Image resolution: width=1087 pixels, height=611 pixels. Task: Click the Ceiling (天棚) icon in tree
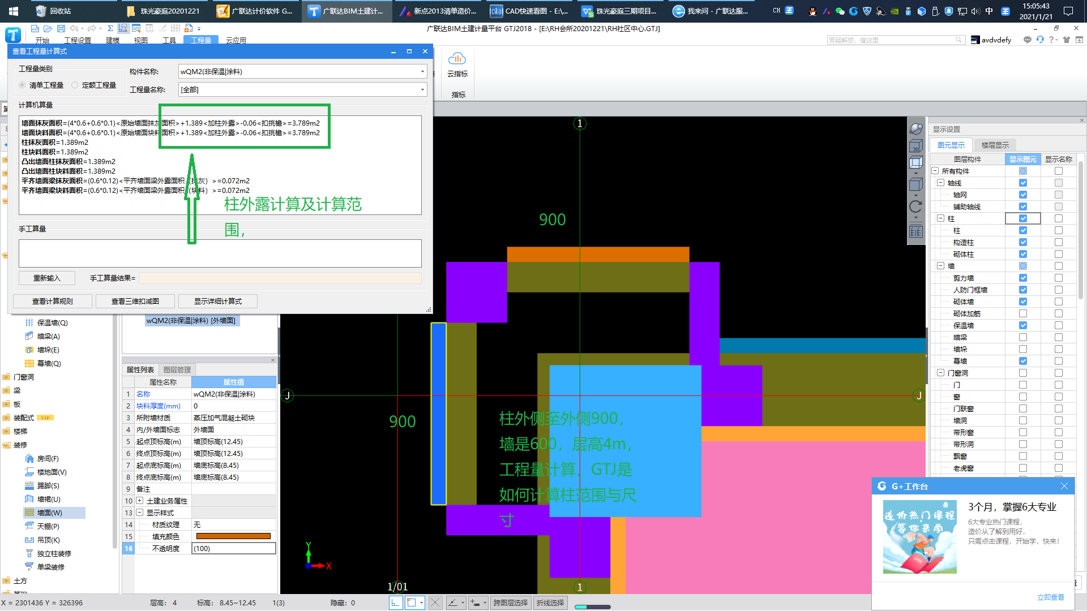(29, 526)
